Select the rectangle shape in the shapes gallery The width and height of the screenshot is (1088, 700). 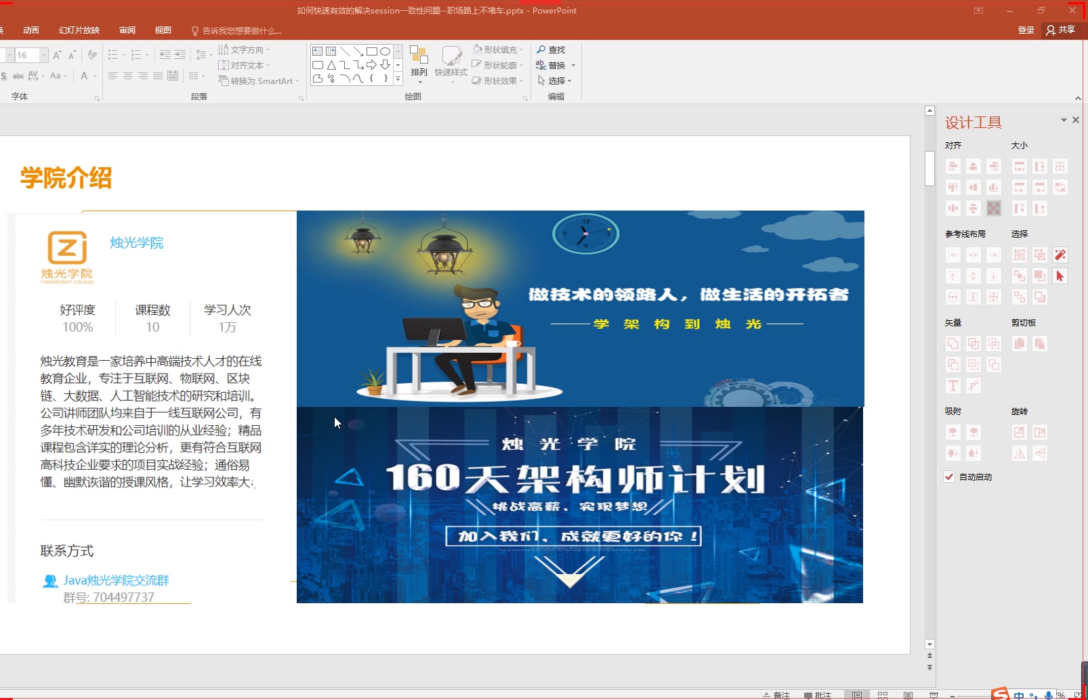[x=372, y=51]
